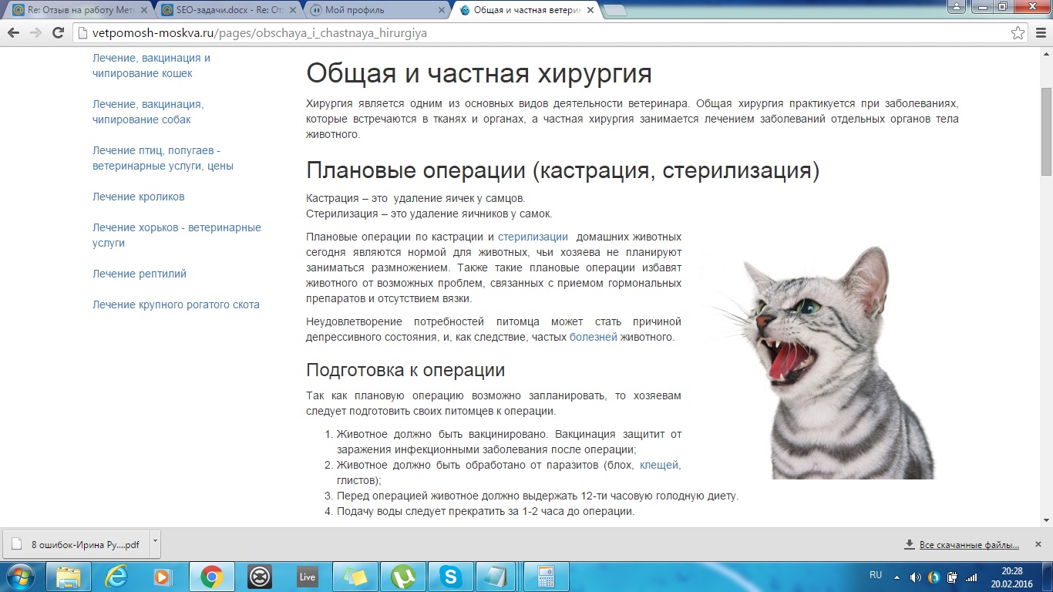Open 'Лечение хорьков - ветеринарные услуги' link
The height and width of the screenshot is (592, 1053).
177,235
